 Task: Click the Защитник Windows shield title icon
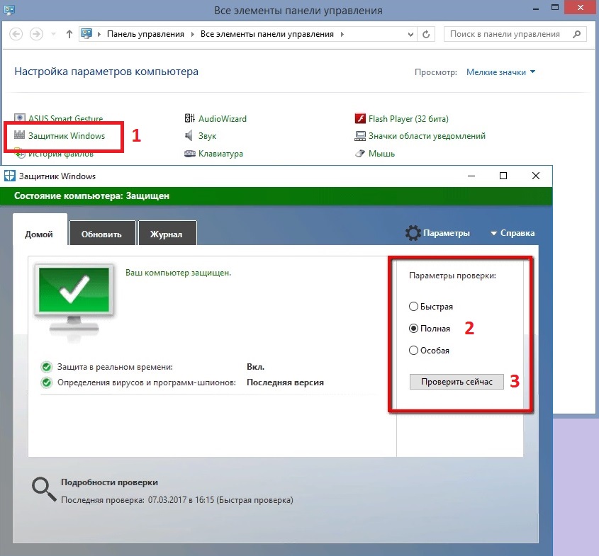pos(9,176)
